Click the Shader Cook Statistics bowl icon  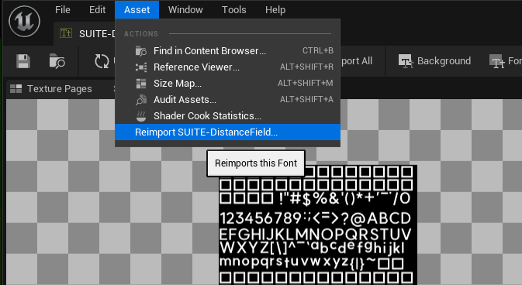141,116
